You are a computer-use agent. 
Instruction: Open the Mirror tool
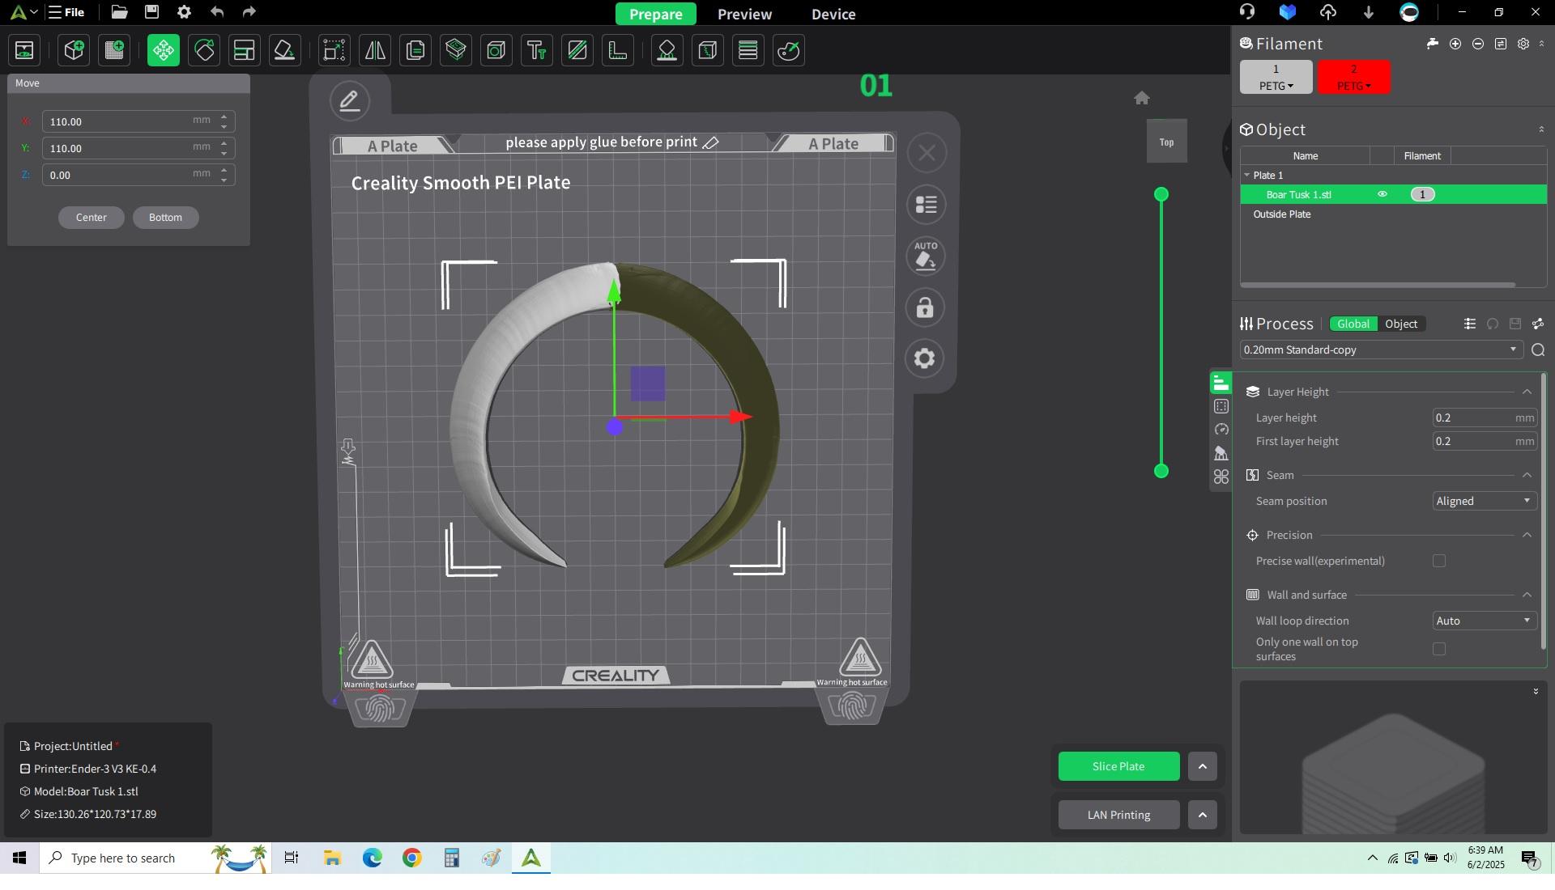click(375, 51)
